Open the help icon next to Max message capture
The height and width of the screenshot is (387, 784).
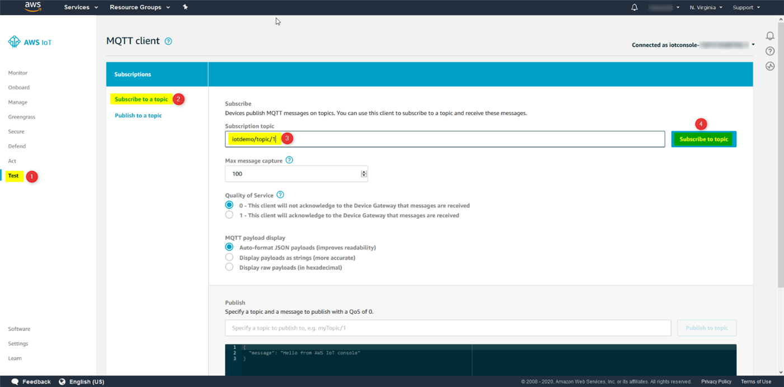coord(289,160)
